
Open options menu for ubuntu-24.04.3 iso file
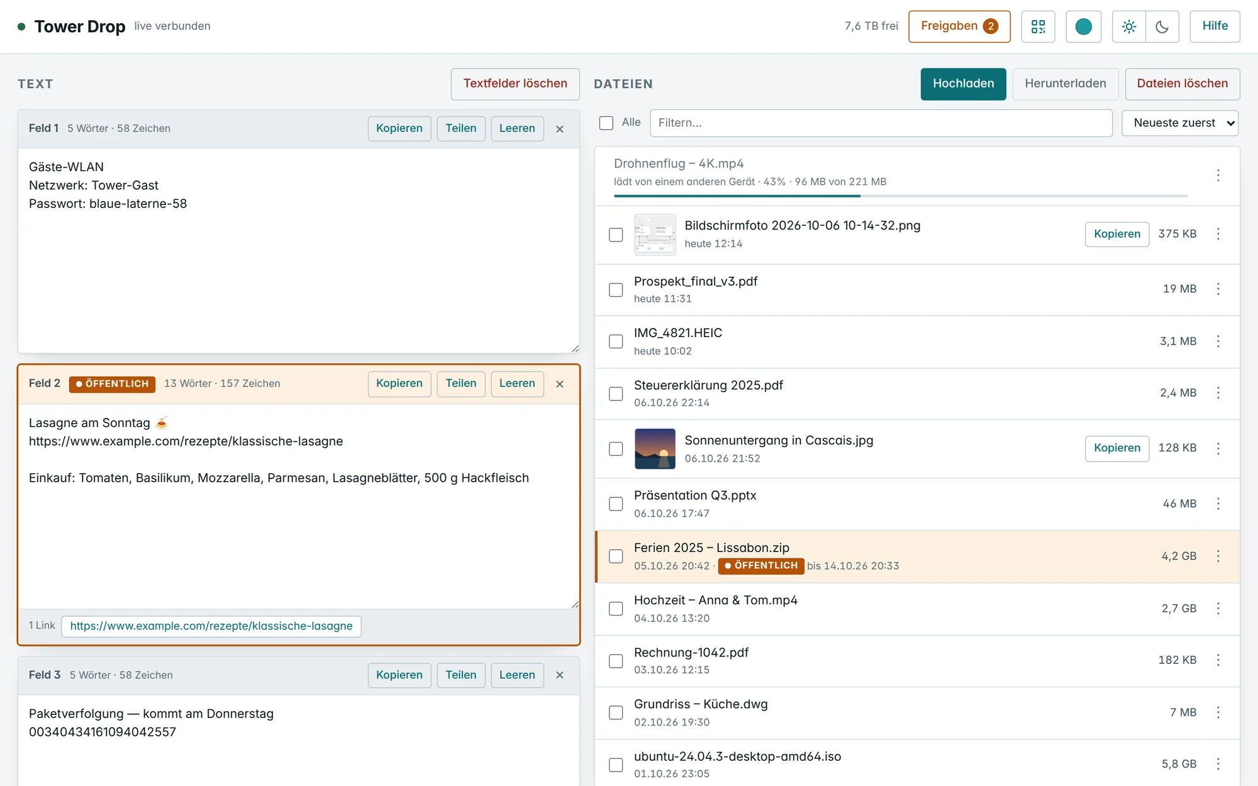pyautogui.click(x=1218, y=764)
